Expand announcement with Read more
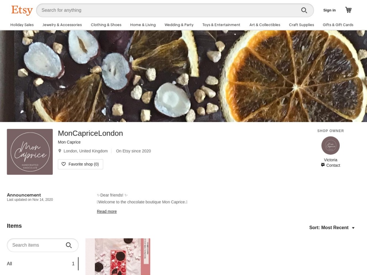 click(x=107, y=211)
